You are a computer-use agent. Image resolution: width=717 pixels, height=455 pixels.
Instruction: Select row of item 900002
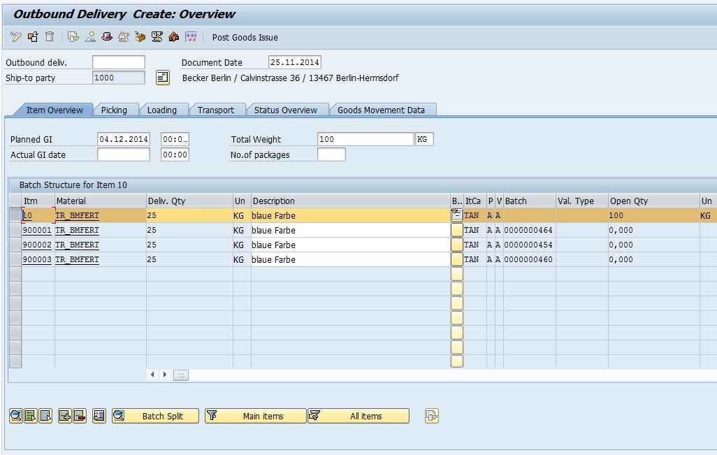[x=15, y=245]
